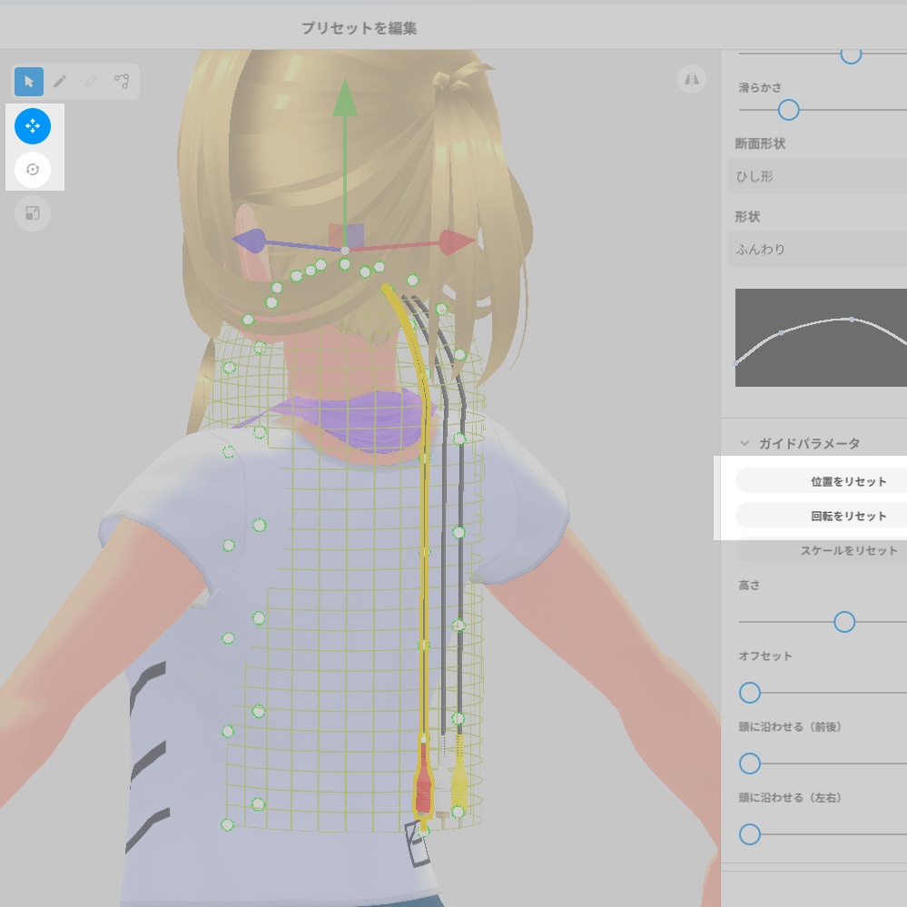
Task: Click the 頭に沿わせる（左右）slider handle
Action: (x=749, y=834)
